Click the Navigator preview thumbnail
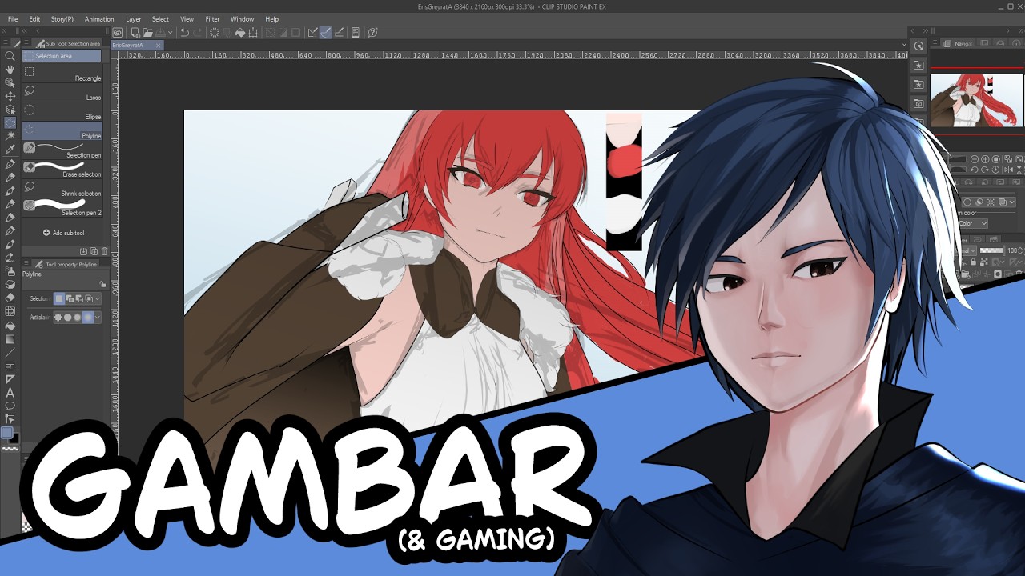This screenshot has height=576, width=1025. [977, 100]
